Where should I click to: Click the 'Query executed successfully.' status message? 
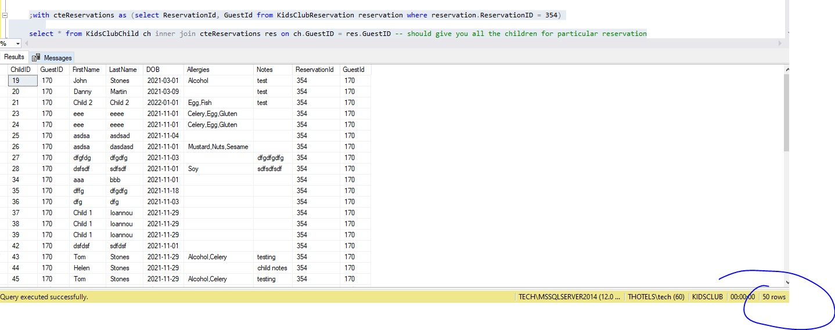[44, 297]
